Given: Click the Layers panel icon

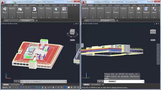Looking at the screenshot, I should pyautogui.click(x=154, y=9).
